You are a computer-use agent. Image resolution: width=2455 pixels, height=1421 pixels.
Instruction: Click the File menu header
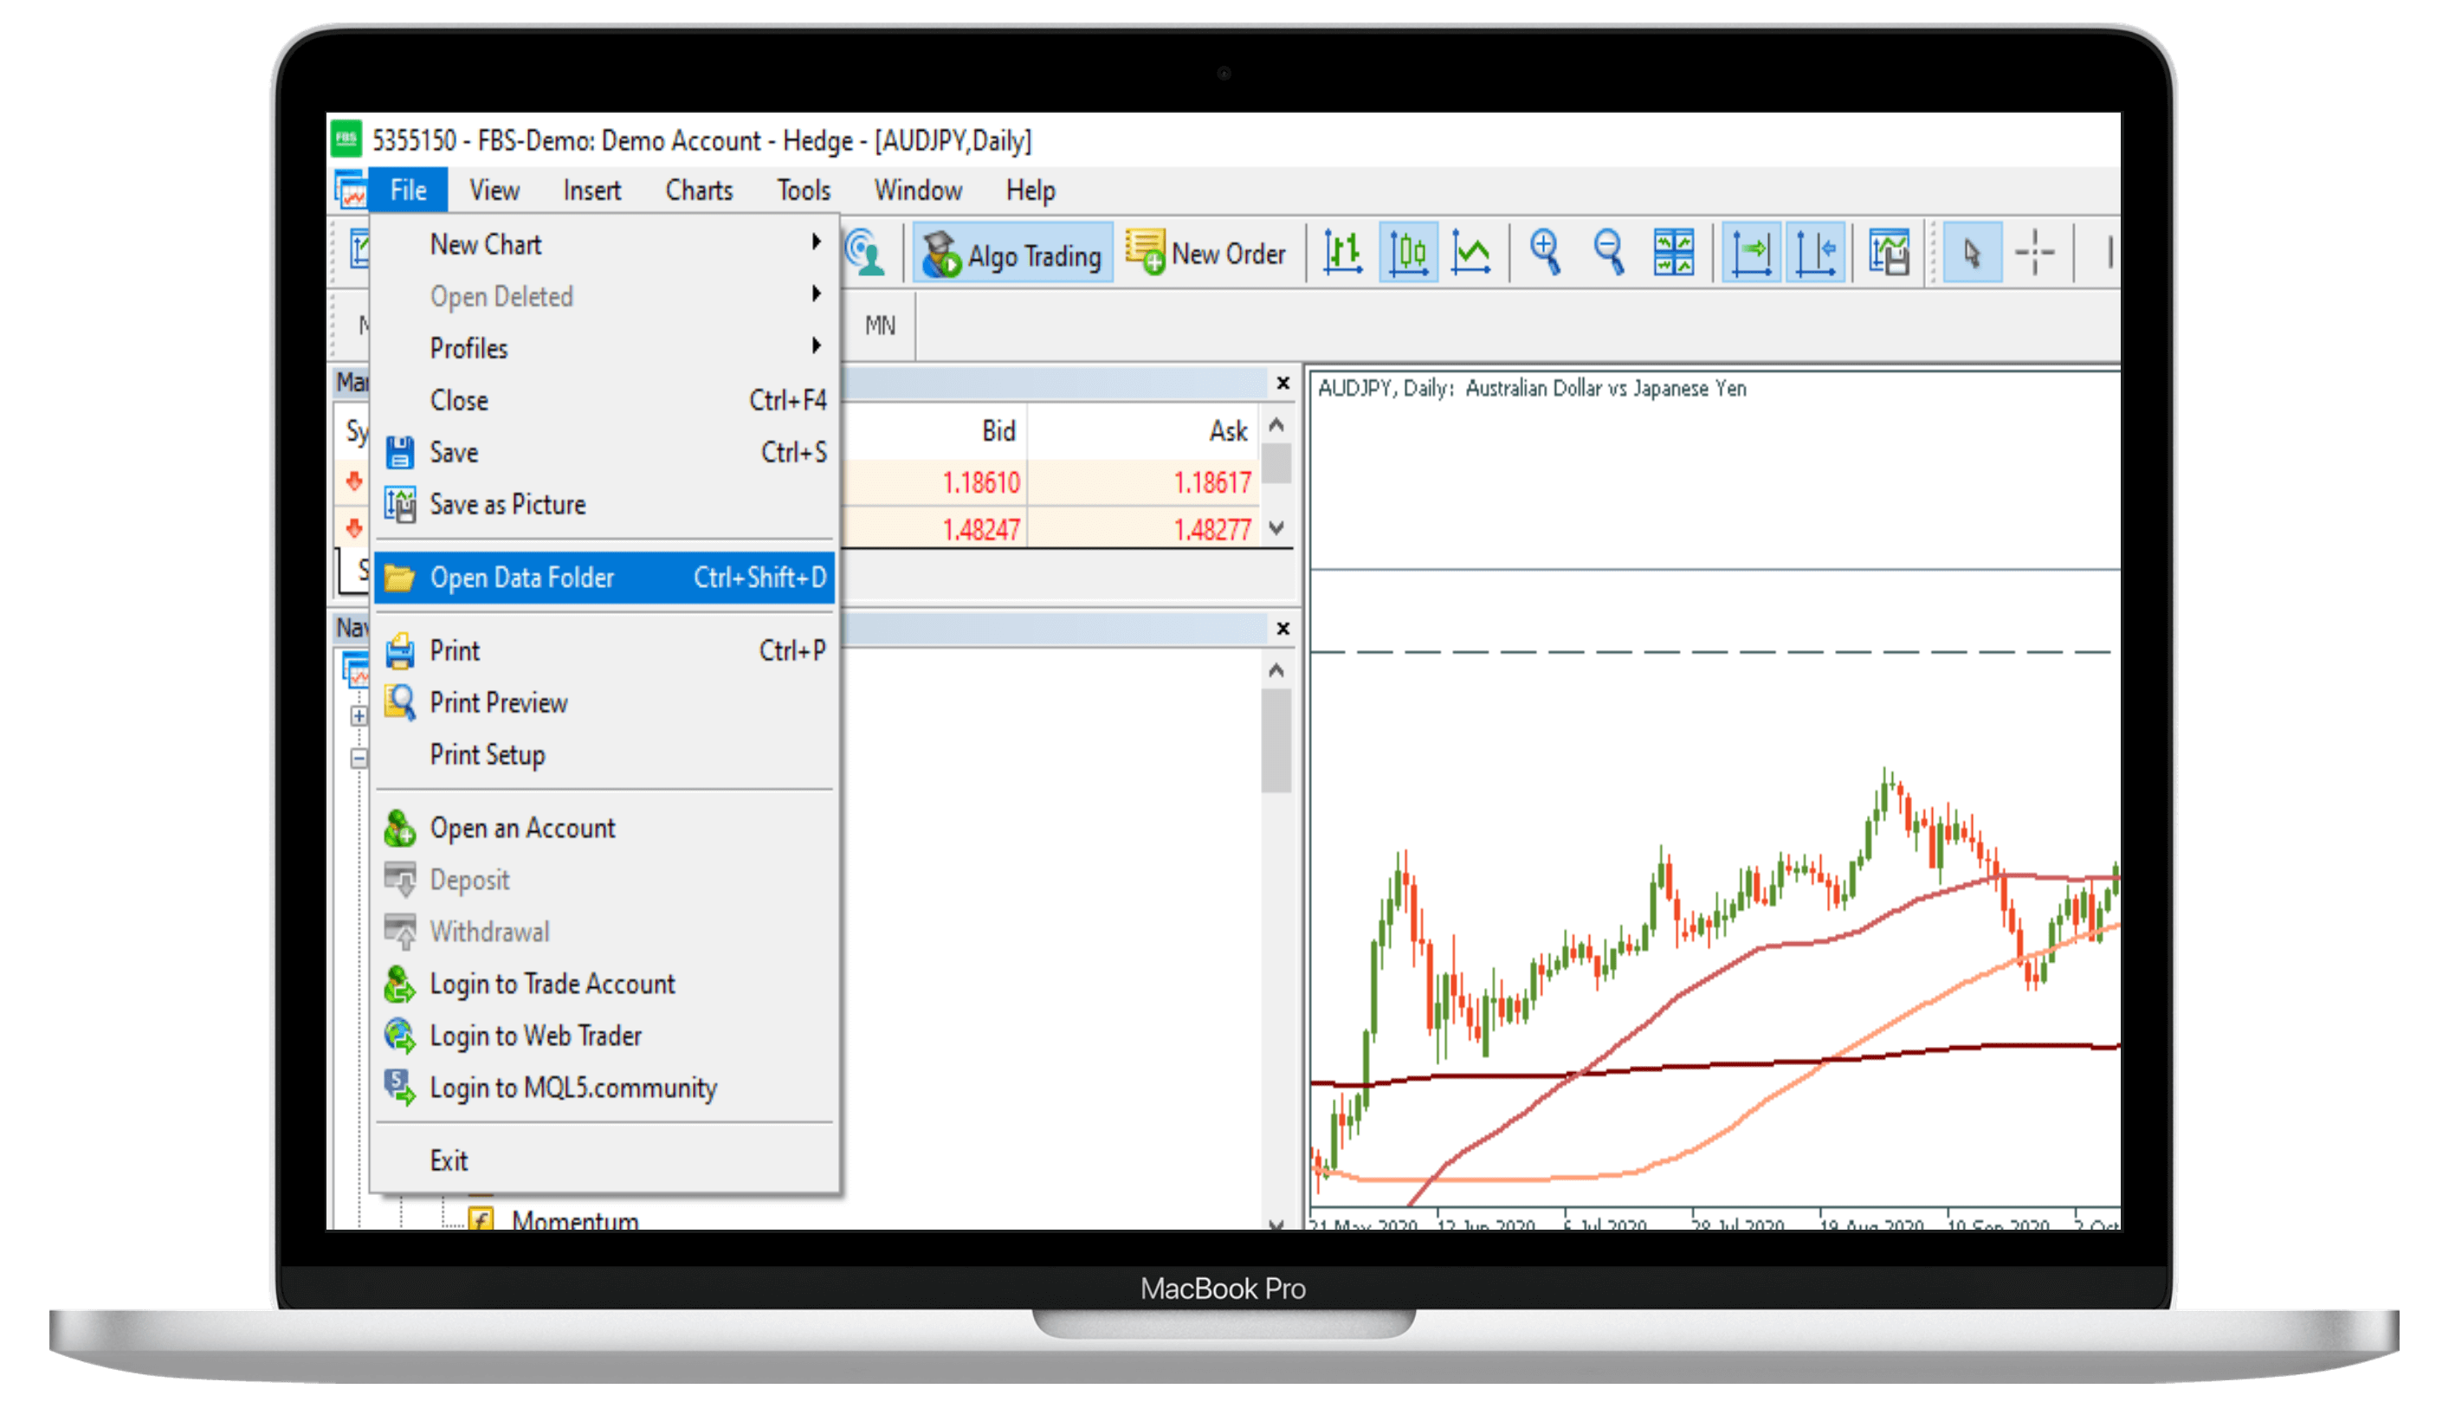[x=408, y=190]
